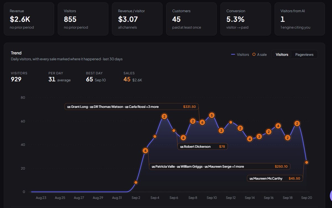
Task: Click the Visitors line legend entry
Action: [240, 54]
